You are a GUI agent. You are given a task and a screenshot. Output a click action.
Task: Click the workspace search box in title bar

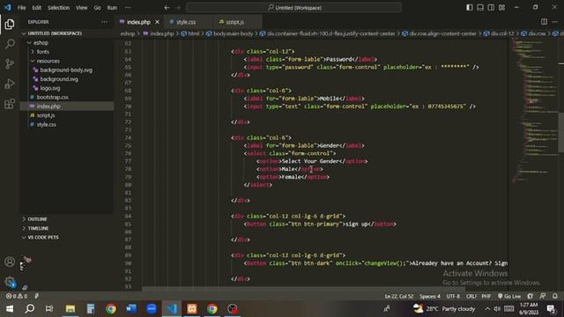click(293, 8)
